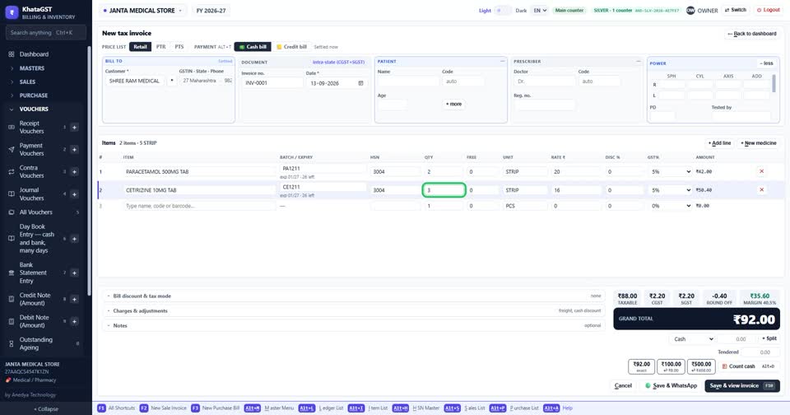Add a new Journal Voucher with plus icon
790x415 pixels.
click(74, 194)
